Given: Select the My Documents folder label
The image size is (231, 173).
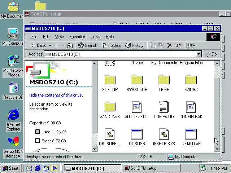Looking at the screenshot, I should click(164, 63).
